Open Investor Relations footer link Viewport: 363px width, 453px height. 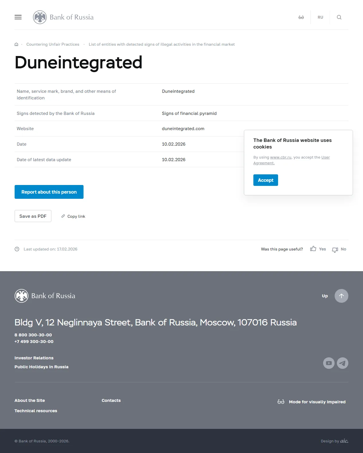click(x=34, y=358)
